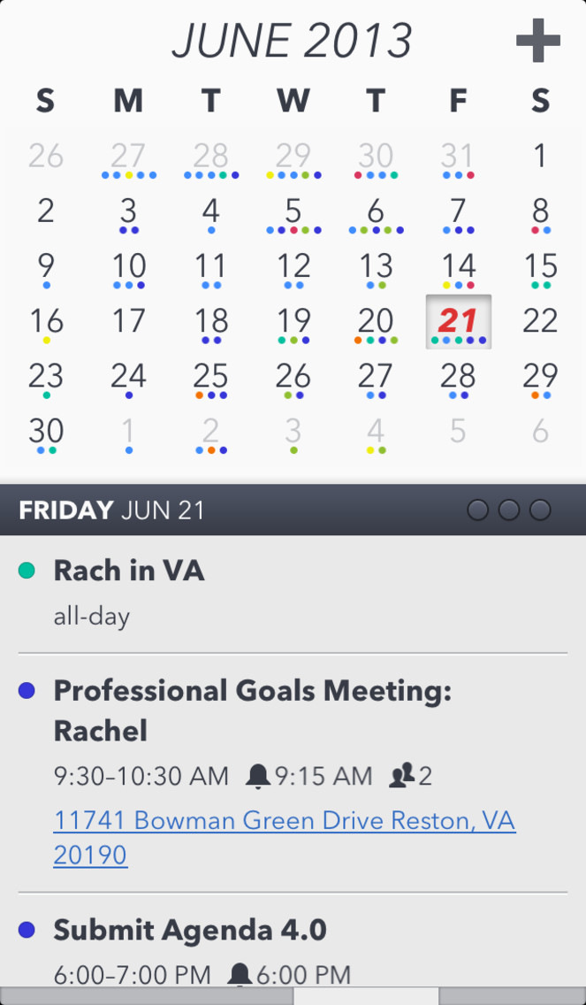Click the blue dot beside Professional Goals Meeting

pyautogui.click(x=27, y=690)
